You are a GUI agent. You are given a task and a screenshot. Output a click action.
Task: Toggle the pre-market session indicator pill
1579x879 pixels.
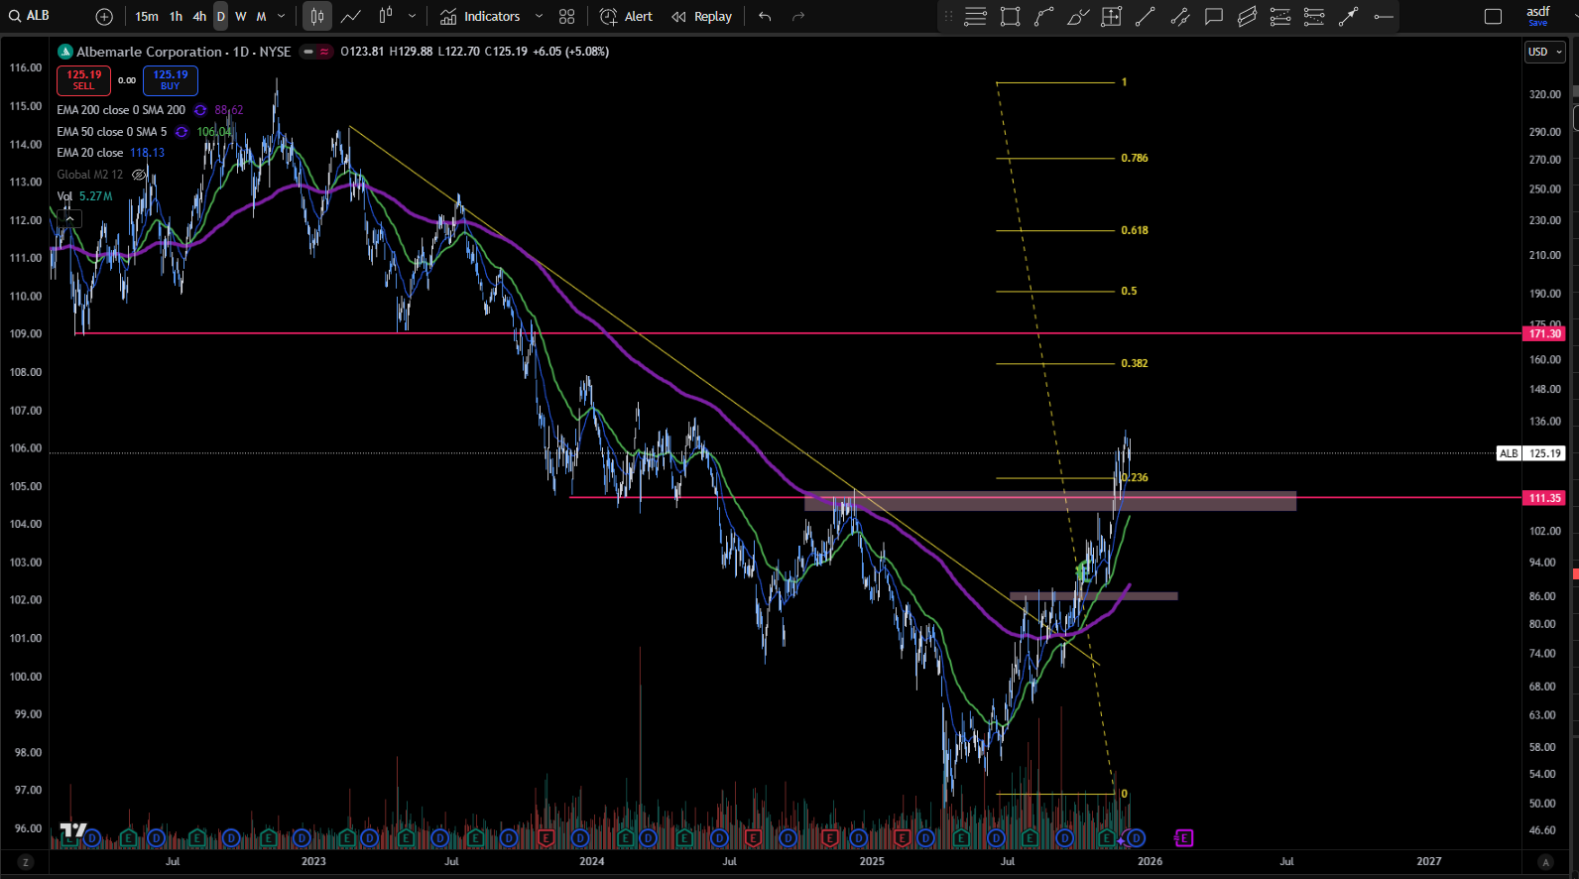pyautogui.click(x=308, y=52)
